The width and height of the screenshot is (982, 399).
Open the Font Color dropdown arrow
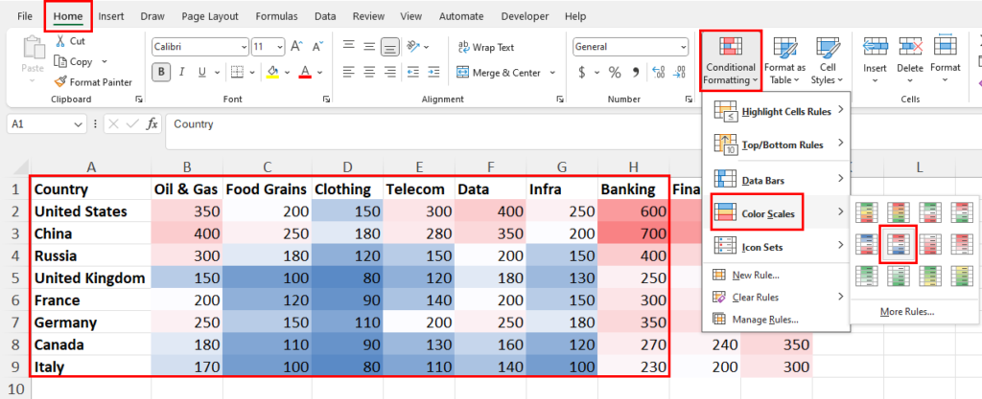pos(319,73)
